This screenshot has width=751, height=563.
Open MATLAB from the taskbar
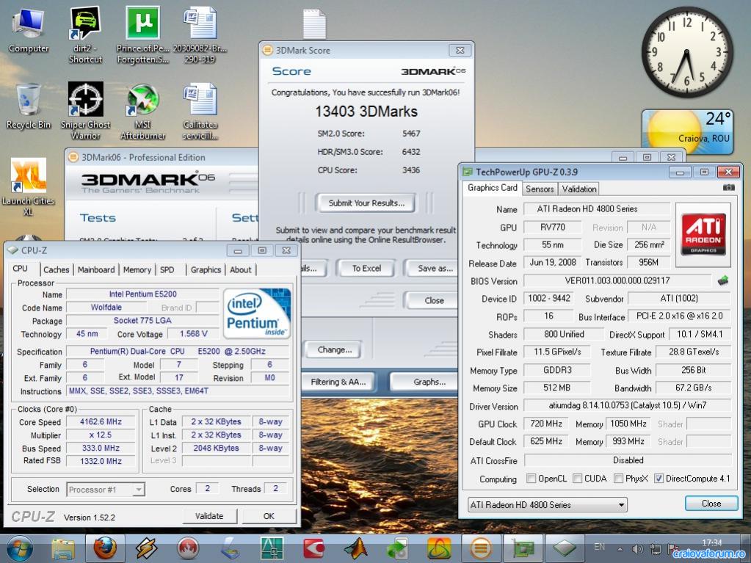[356, 548]
